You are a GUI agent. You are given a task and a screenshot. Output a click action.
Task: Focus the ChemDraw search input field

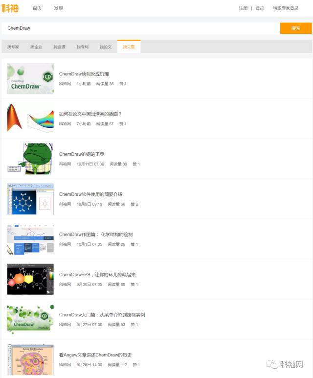click(141, 28)
